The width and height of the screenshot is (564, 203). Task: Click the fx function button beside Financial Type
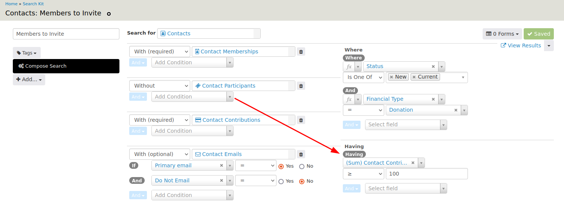click(349, 100)
